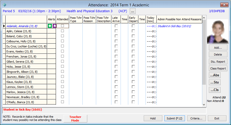Click the J/03HPEDB class code

217,11
